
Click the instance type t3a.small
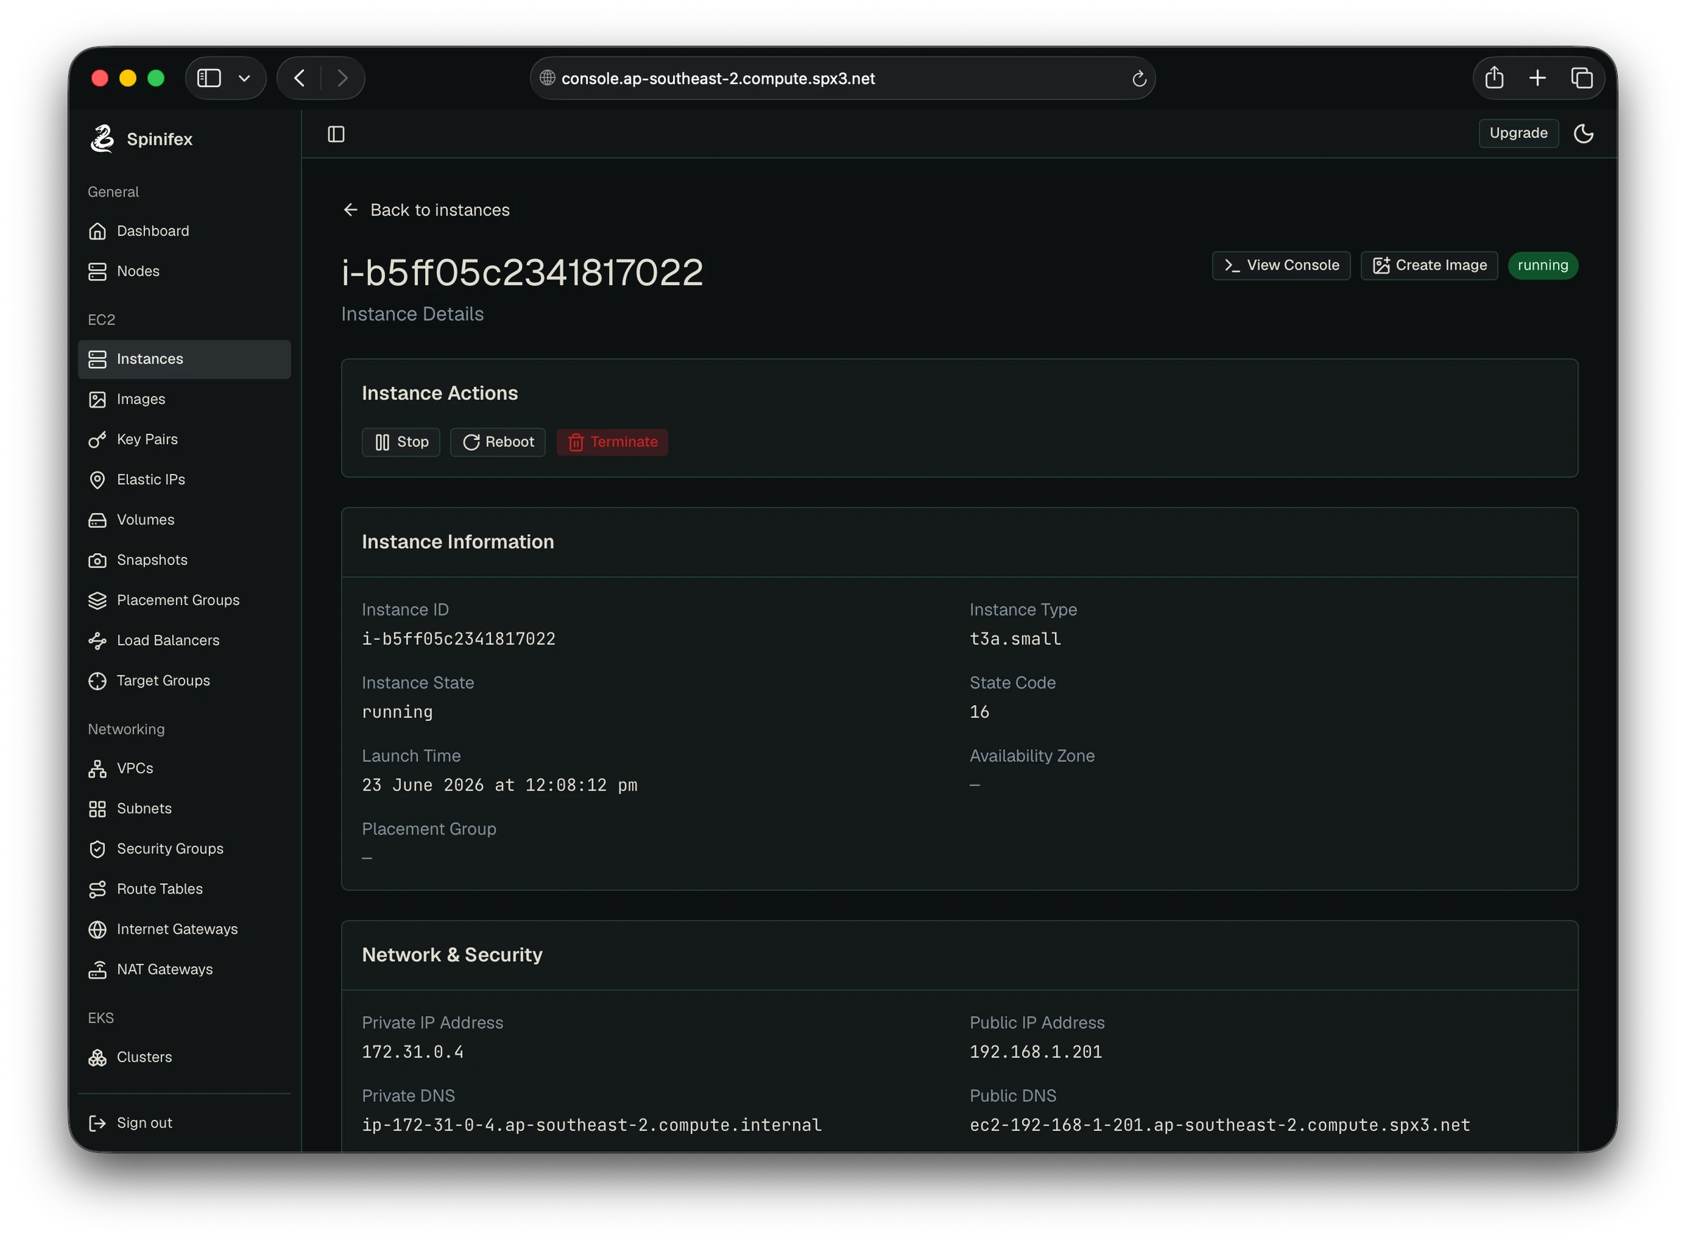click(1014, 639)
